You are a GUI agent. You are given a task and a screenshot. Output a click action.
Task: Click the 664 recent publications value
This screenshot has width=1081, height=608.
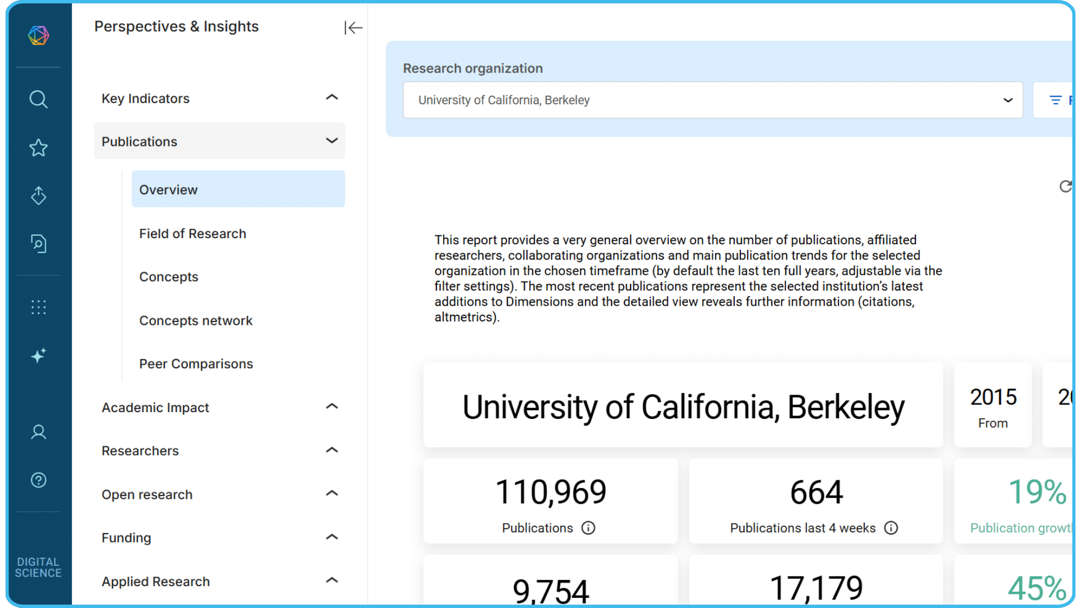coord(816,492)
